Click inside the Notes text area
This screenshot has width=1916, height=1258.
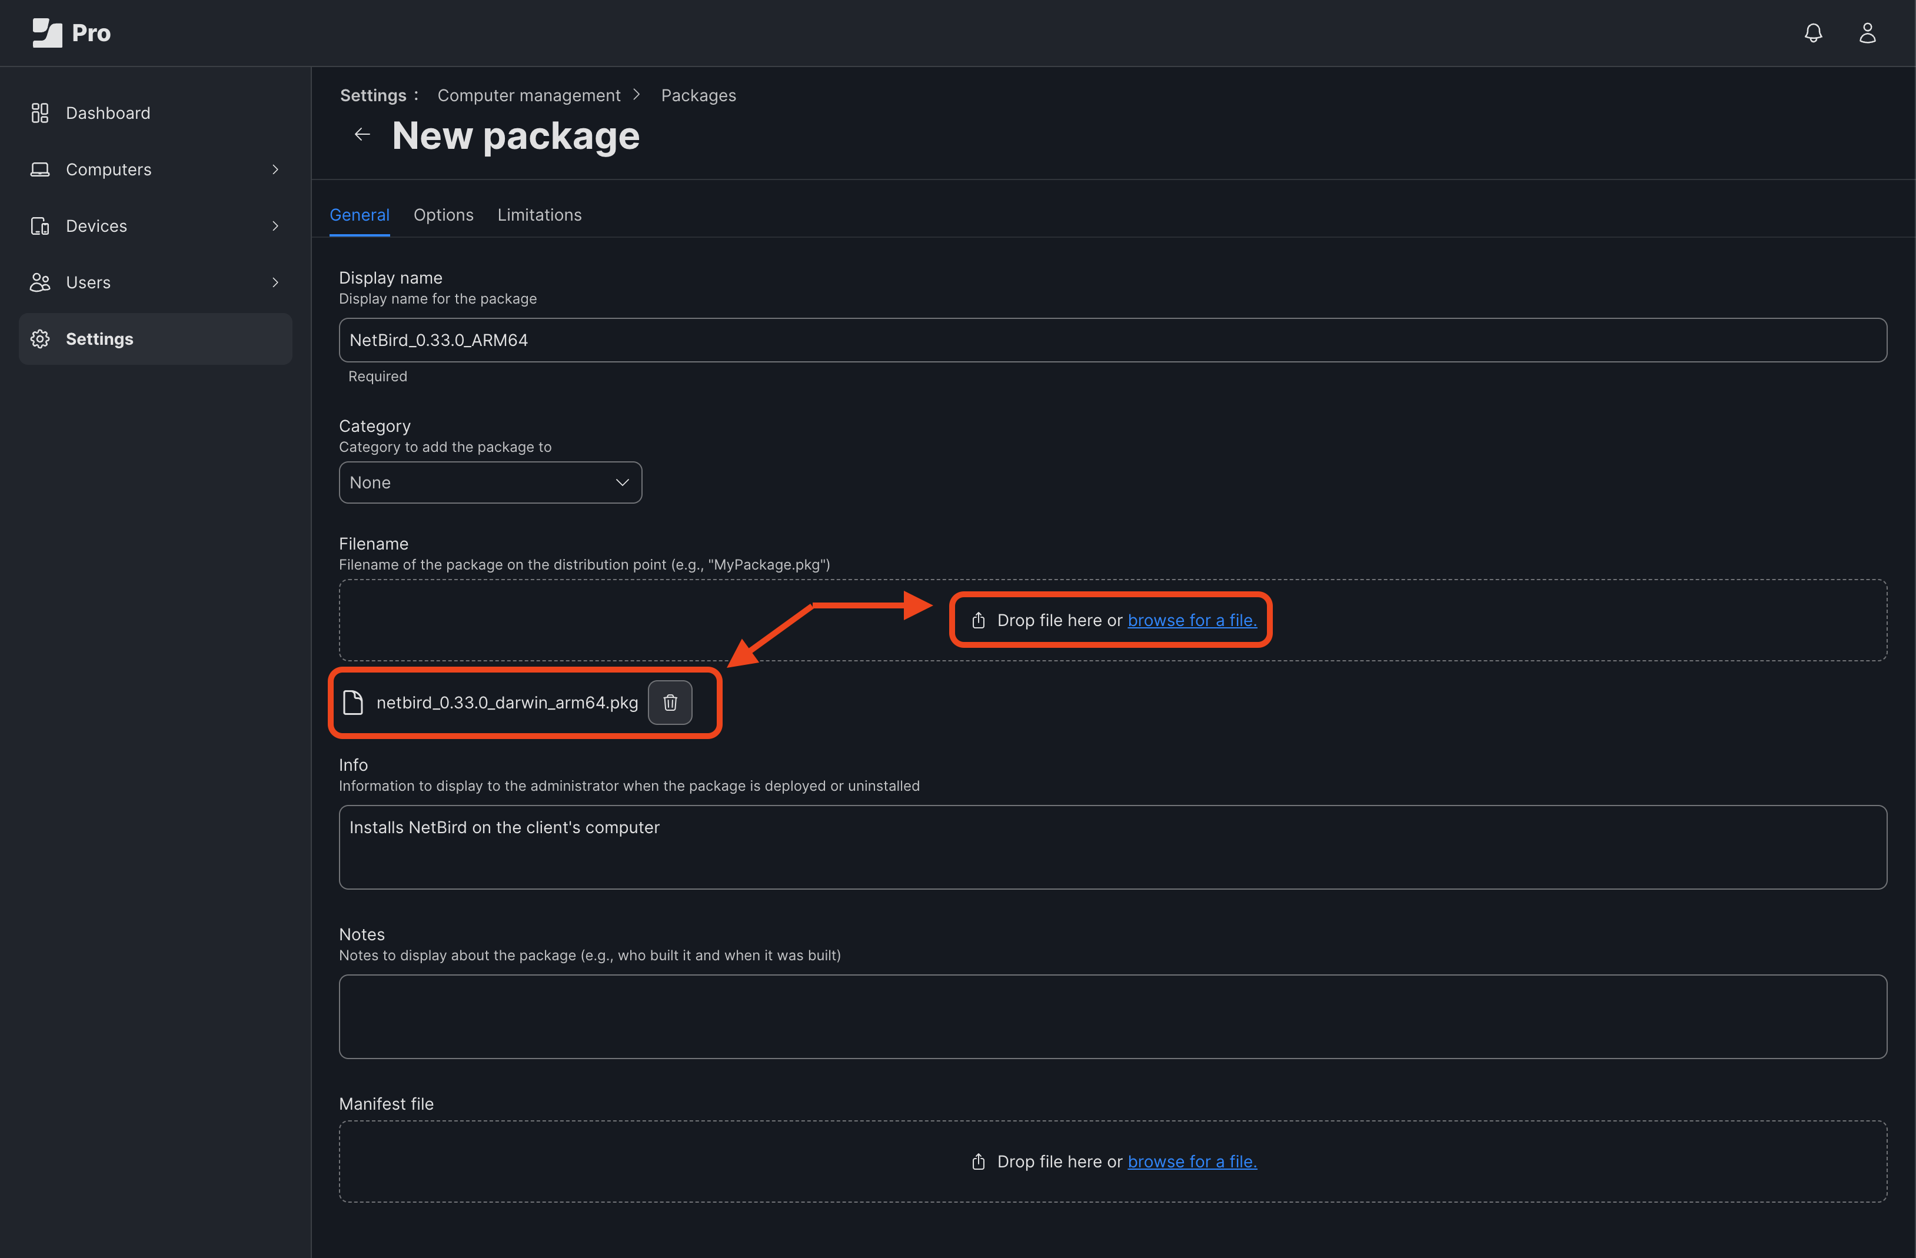point(1111,1017)
